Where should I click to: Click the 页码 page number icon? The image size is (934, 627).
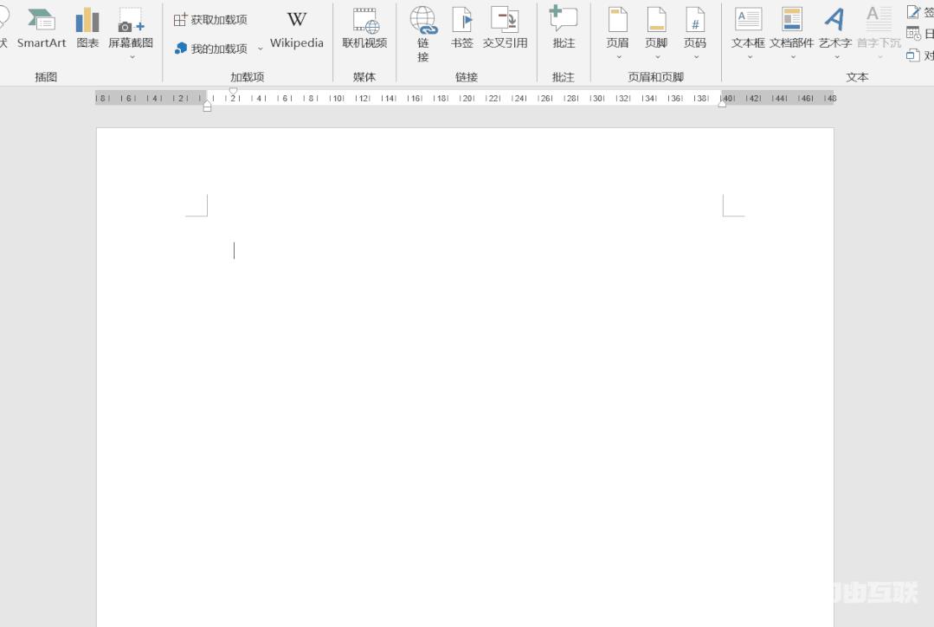pos(695,20)
